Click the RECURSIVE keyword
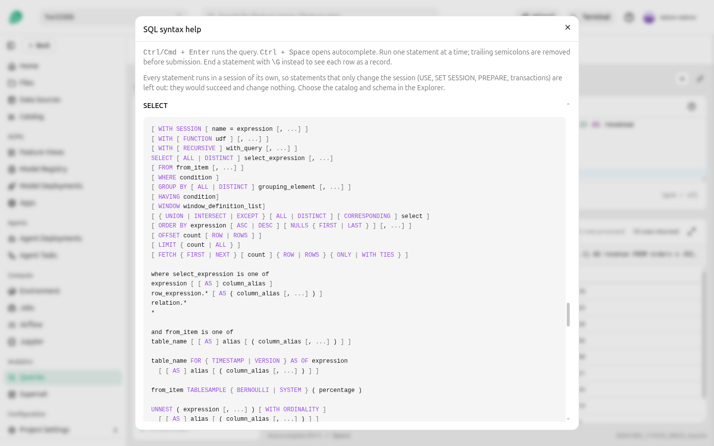The height and width of the screenshot is (446, 714). [199, 148]
